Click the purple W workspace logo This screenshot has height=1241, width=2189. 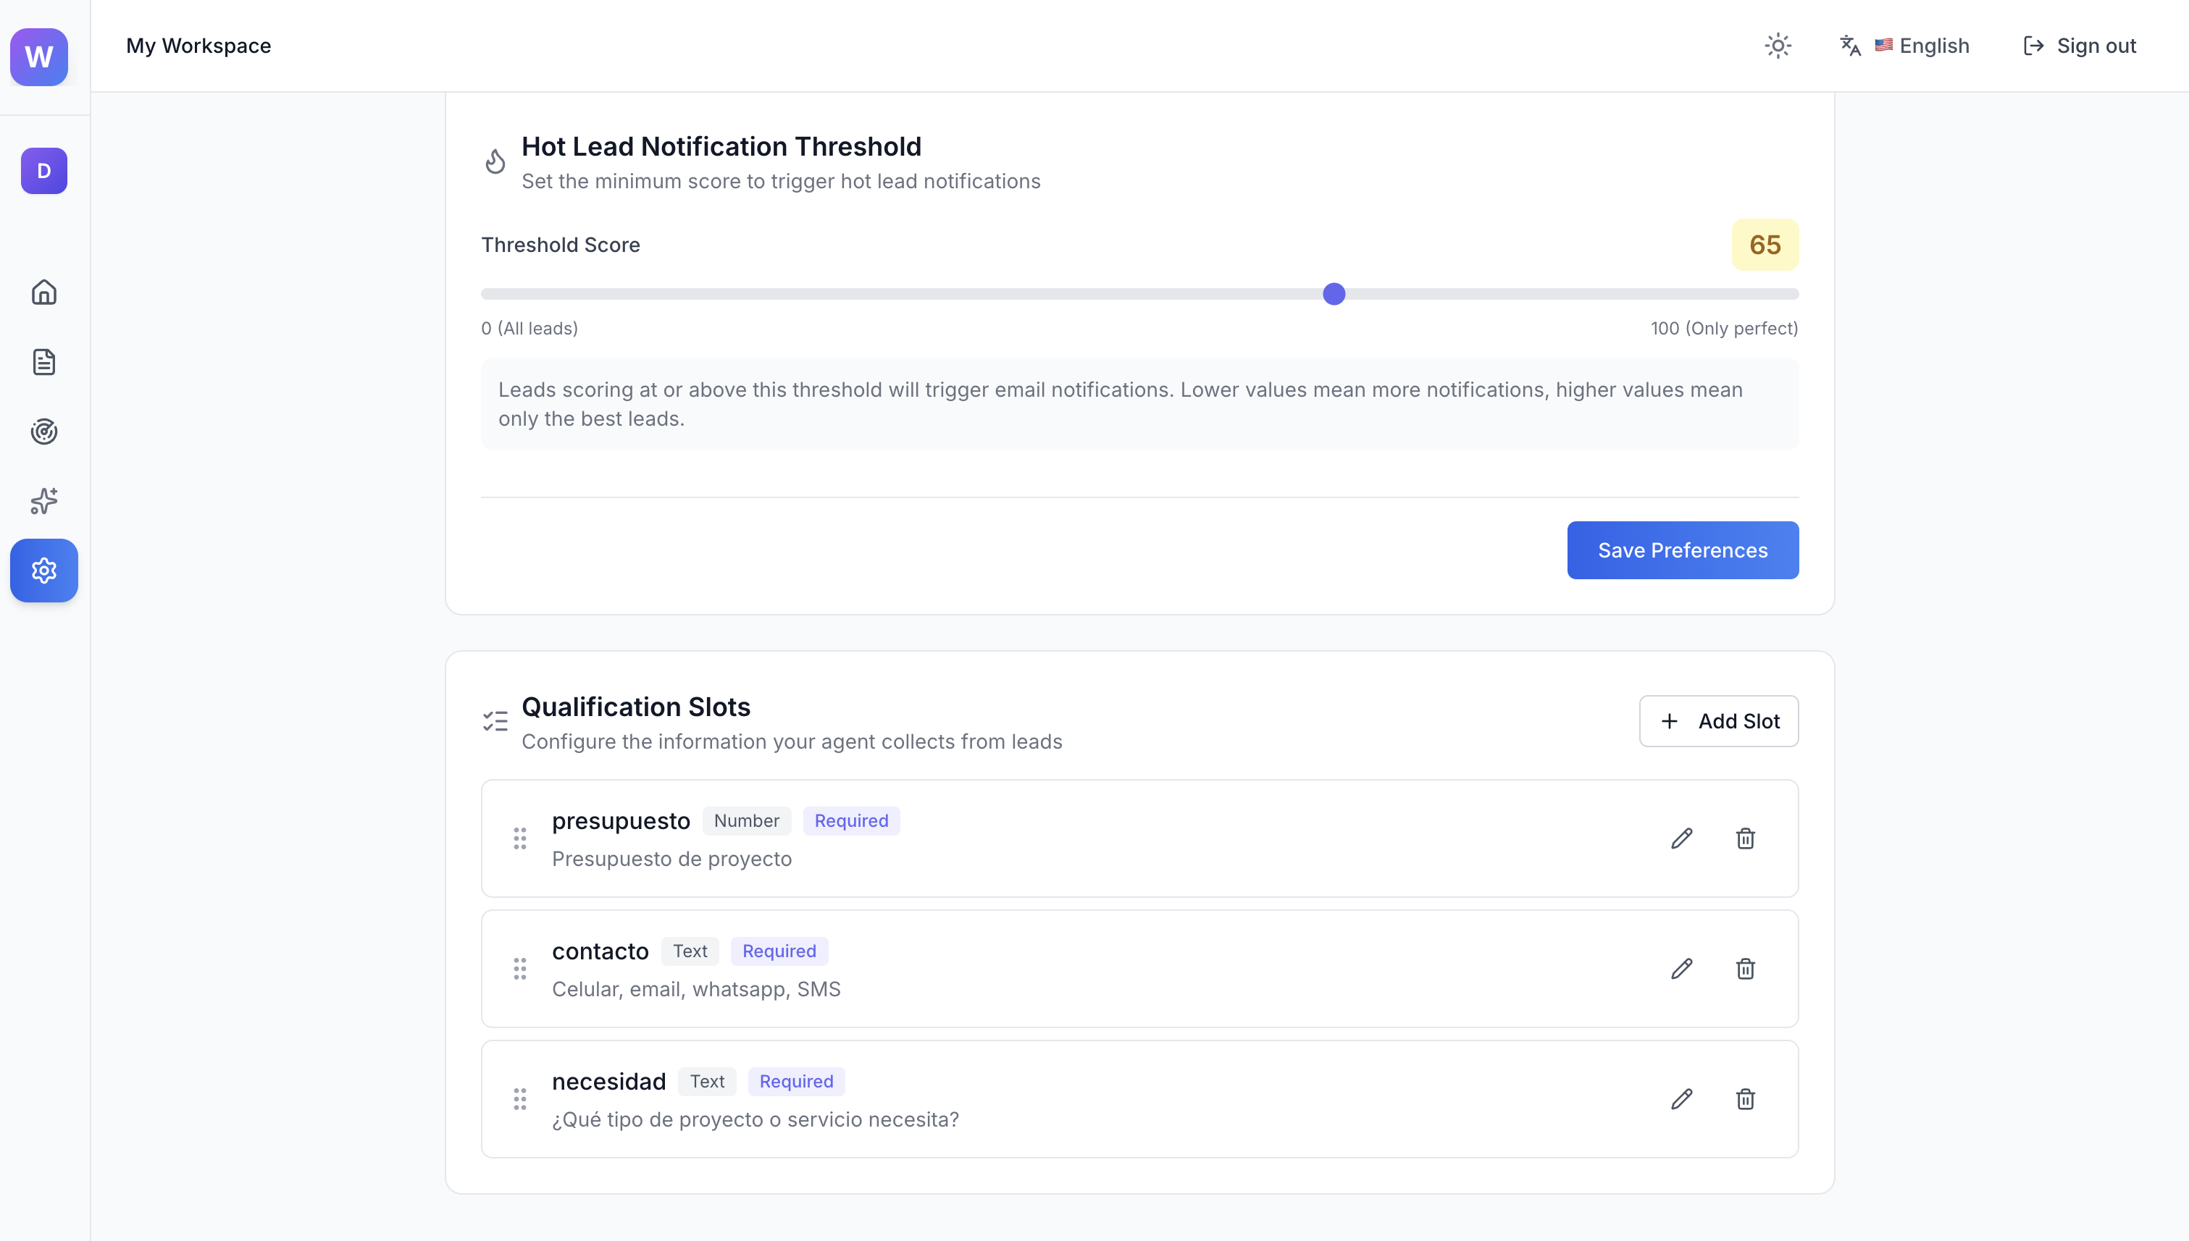coord(39,57)
